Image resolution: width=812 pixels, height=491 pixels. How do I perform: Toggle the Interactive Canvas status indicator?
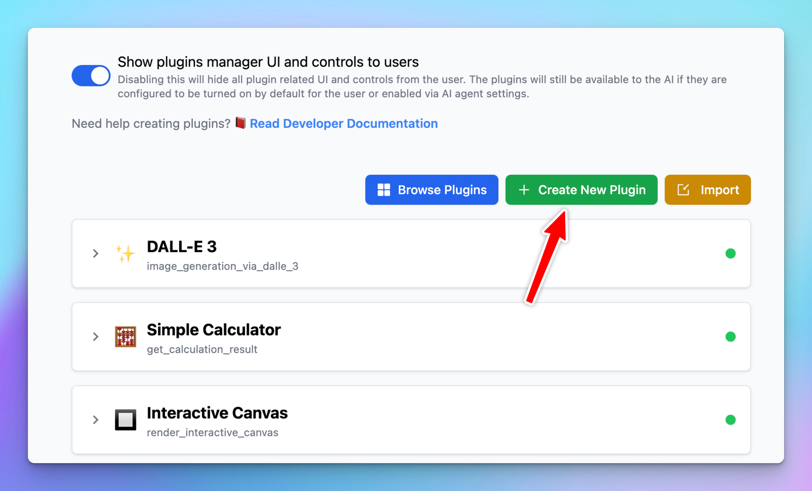(730, 420)
